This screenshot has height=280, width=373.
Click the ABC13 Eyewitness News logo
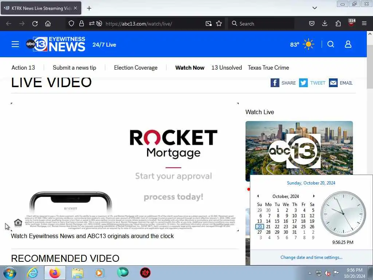tap(56, 44)
